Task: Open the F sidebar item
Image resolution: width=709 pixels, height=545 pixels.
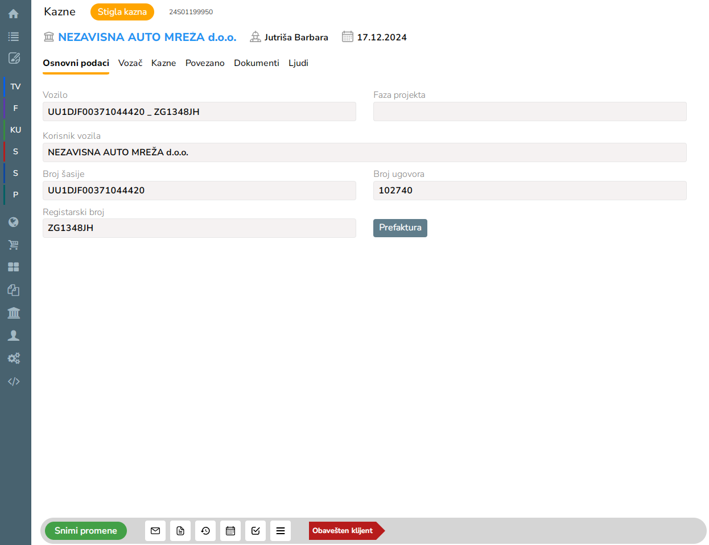Action: coord(15,108)
